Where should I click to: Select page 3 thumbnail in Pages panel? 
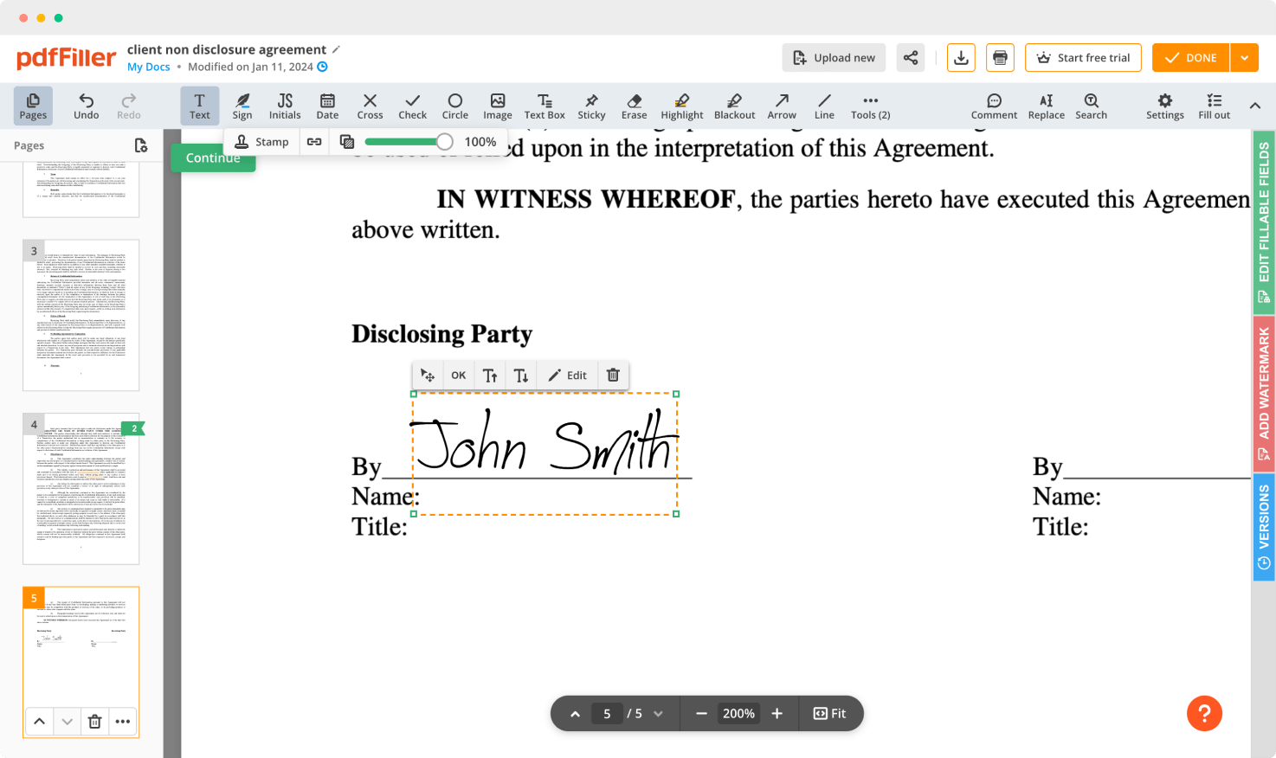[81, 315]
